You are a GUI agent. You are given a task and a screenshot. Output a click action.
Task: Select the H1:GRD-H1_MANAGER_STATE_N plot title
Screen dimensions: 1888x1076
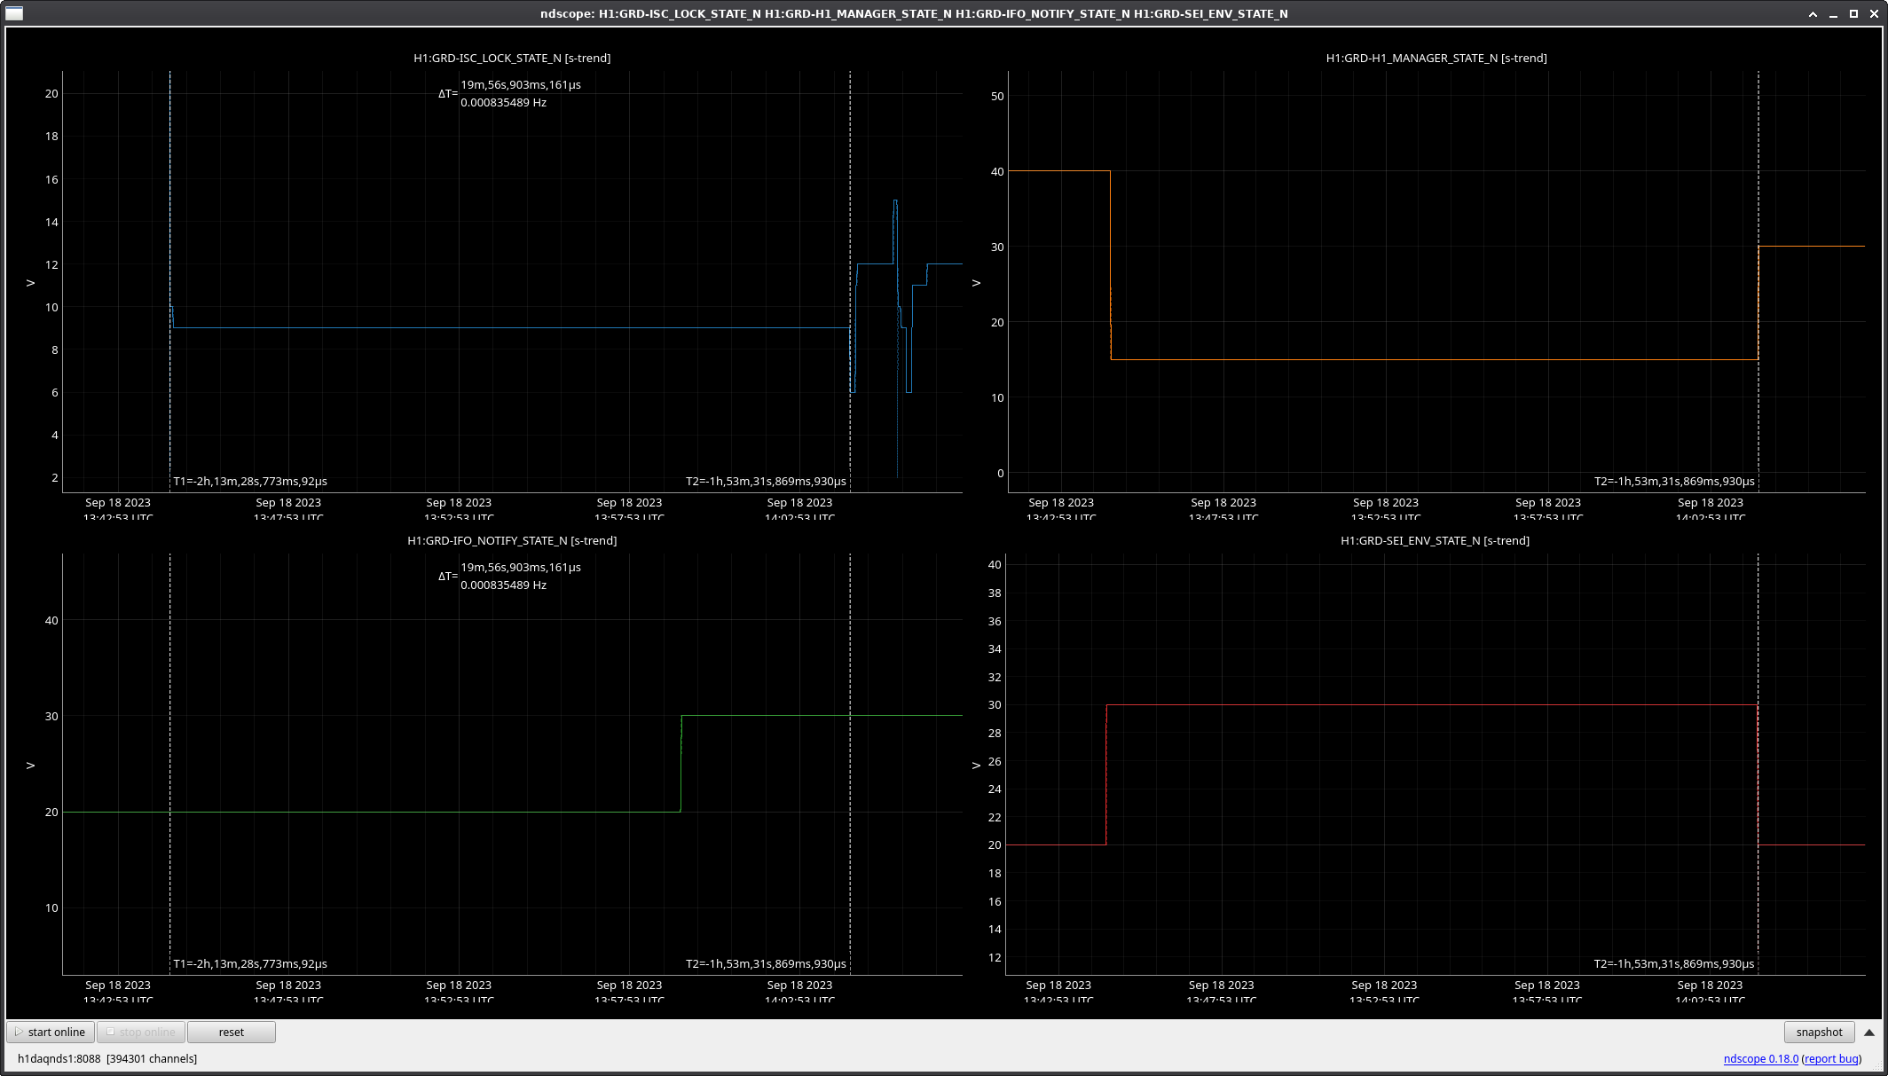(1436, 58)
